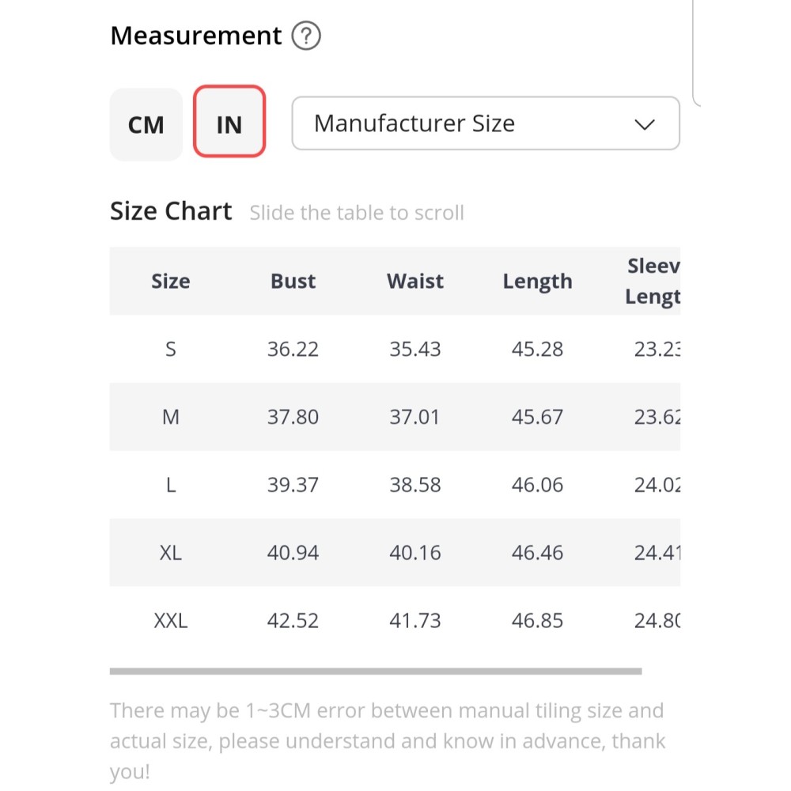Click the Size column header

point(171,282)
